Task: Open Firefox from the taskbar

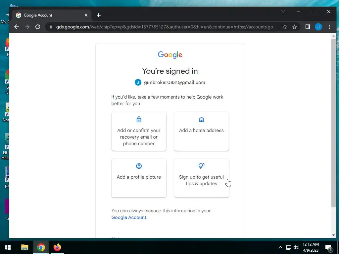Action: [57, 247]
